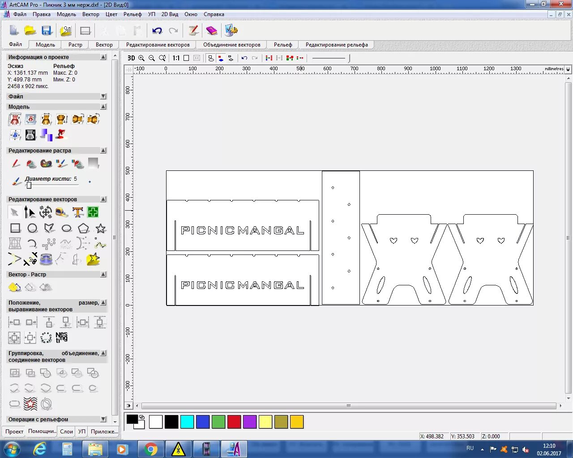
Task: Open the Notes pencil icon in the toolbar
Action: coord(193,30)
